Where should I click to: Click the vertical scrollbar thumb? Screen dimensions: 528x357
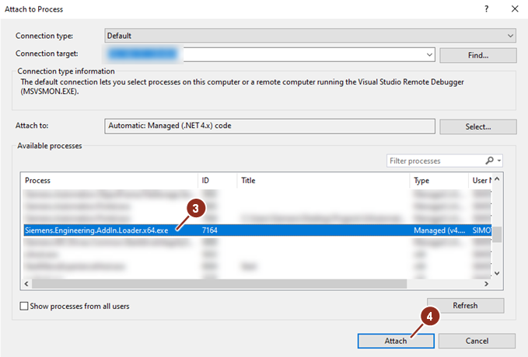click(497, 234)
